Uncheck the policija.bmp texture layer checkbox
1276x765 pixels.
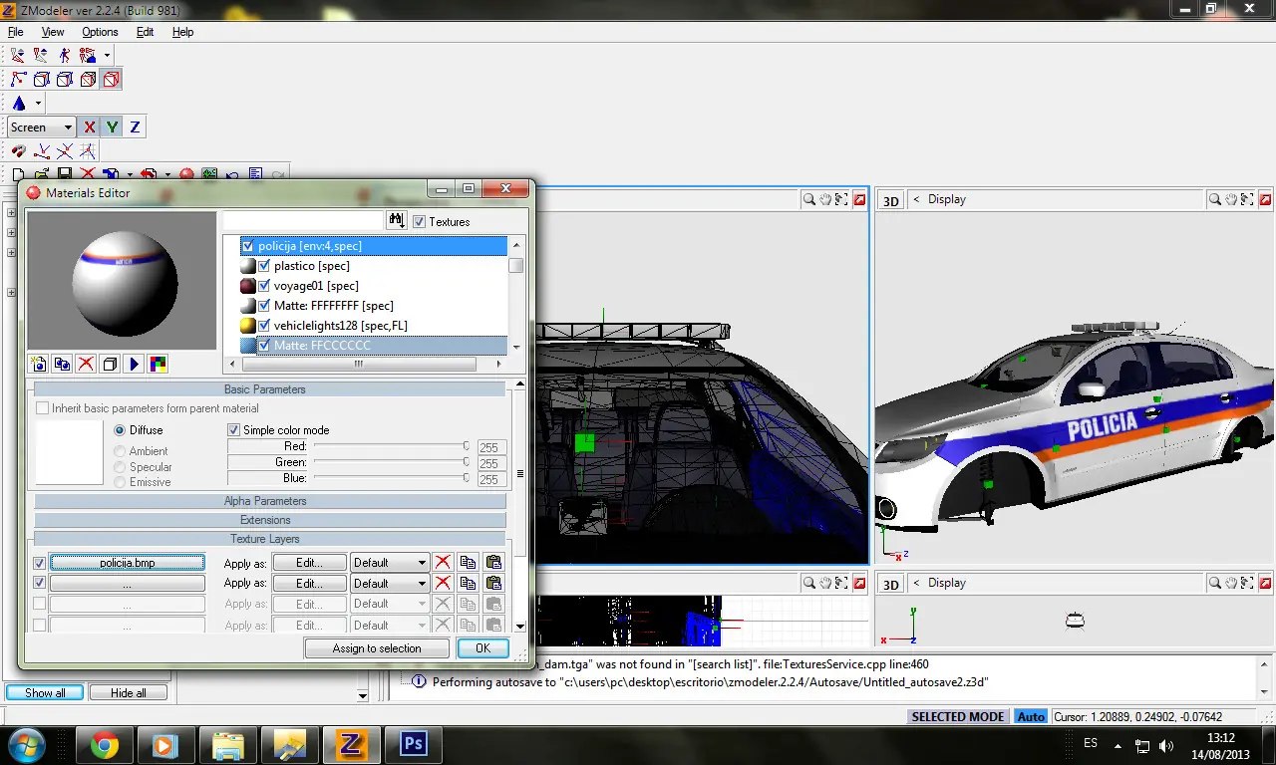click(x=40, y=563)
